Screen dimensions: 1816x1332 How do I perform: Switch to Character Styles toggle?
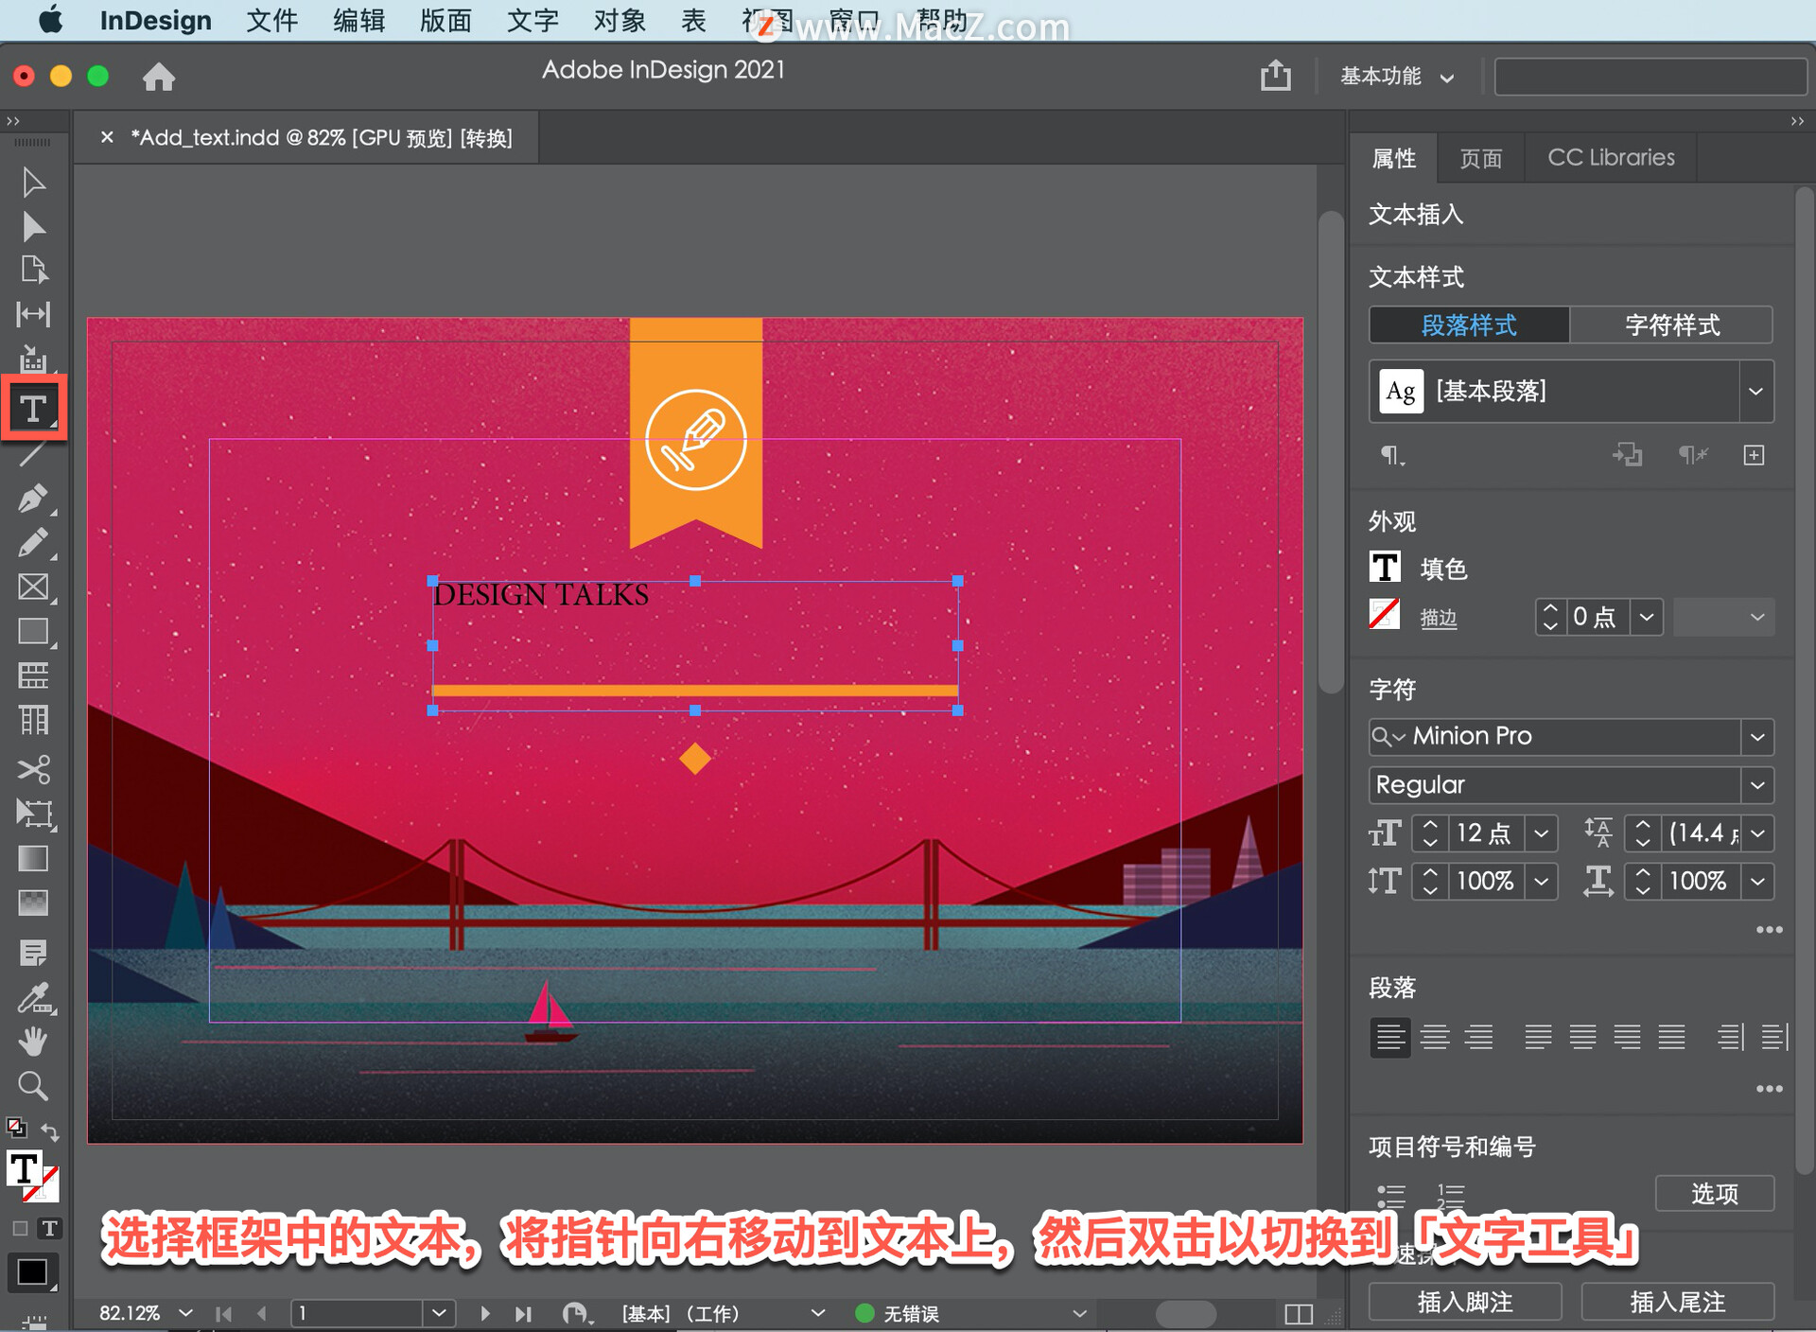pos(1671,325)
